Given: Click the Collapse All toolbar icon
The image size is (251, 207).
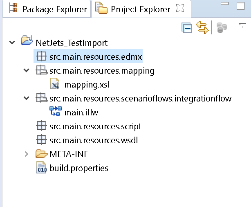Looking at the screenshot, I should pyautogui.click(x=187, y=28).
